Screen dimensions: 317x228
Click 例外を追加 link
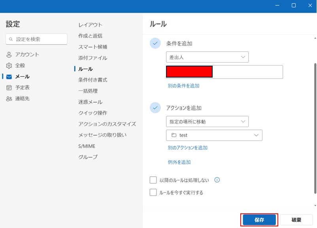click(x=179, y=162)
